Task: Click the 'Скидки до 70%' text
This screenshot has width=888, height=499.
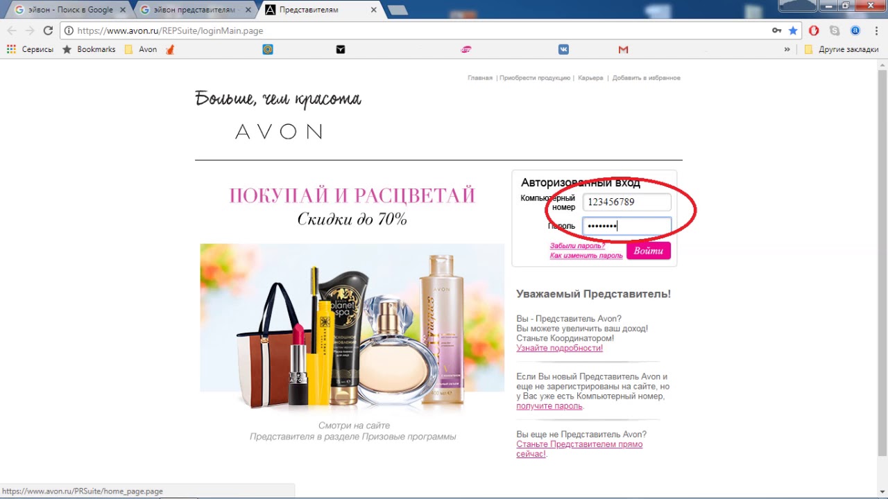Action: 352,220
